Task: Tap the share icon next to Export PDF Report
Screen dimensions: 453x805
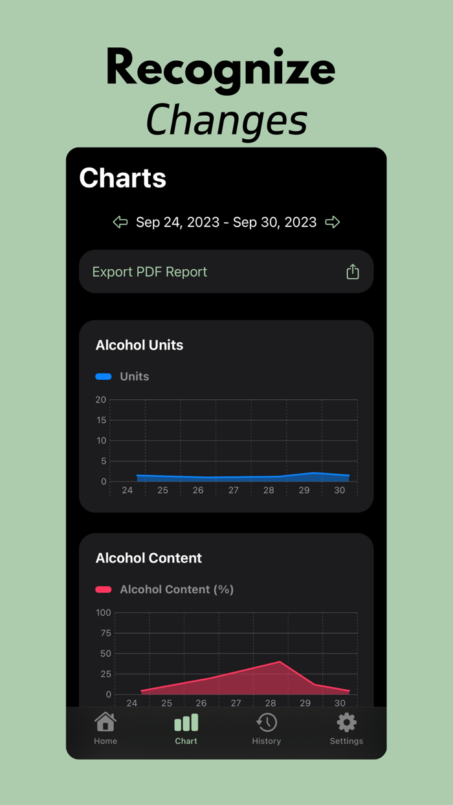Action: 352,271
